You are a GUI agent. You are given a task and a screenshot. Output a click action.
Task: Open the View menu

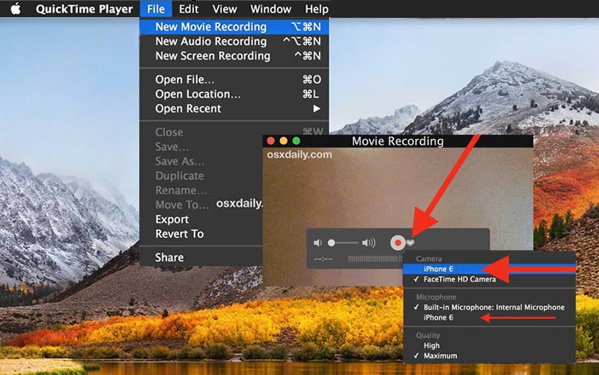pos(225,9)
